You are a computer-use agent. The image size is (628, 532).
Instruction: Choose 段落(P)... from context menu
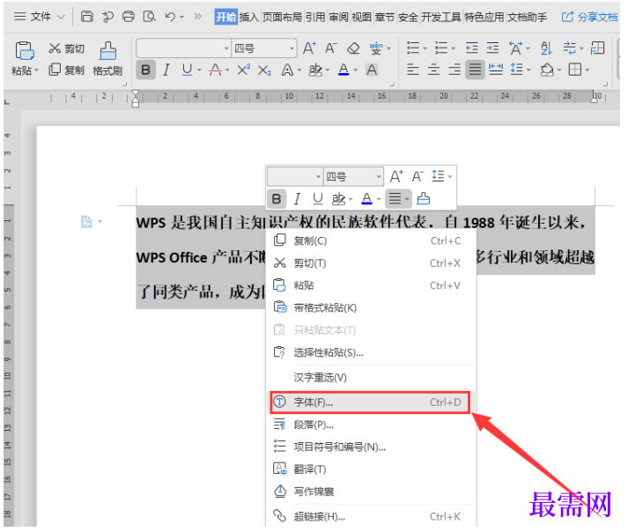370,425
